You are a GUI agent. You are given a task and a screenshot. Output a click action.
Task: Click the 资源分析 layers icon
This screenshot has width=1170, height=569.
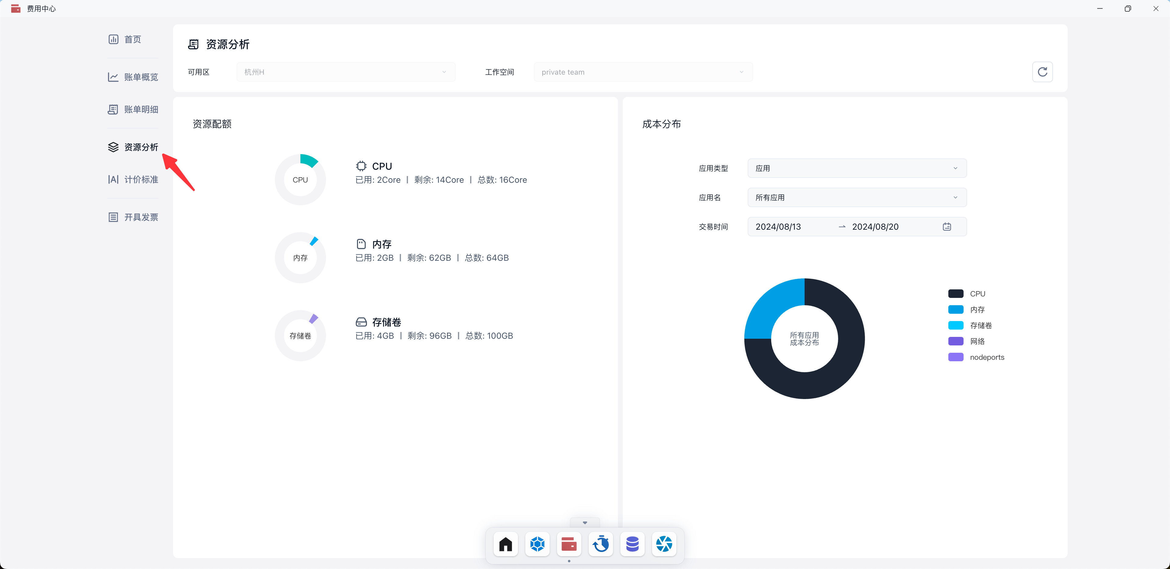[113, 147]
